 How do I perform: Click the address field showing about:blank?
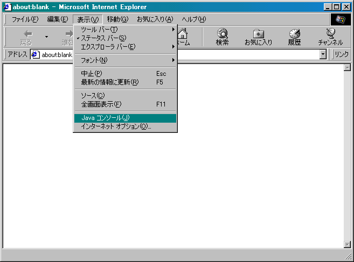(178, 54)
